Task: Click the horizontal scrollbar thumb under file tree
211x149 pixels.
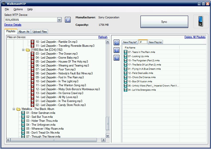Action: click(x=54, y=140)
